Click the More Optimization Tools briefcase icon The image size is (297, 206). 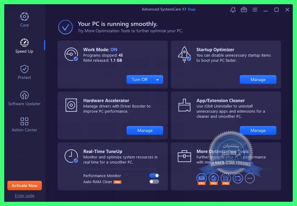tap(184, 156)
